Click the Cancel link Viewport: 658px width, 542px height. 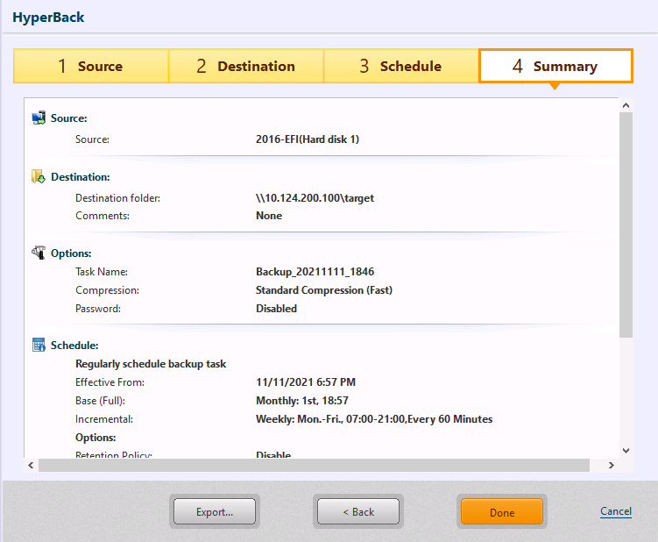616,511
